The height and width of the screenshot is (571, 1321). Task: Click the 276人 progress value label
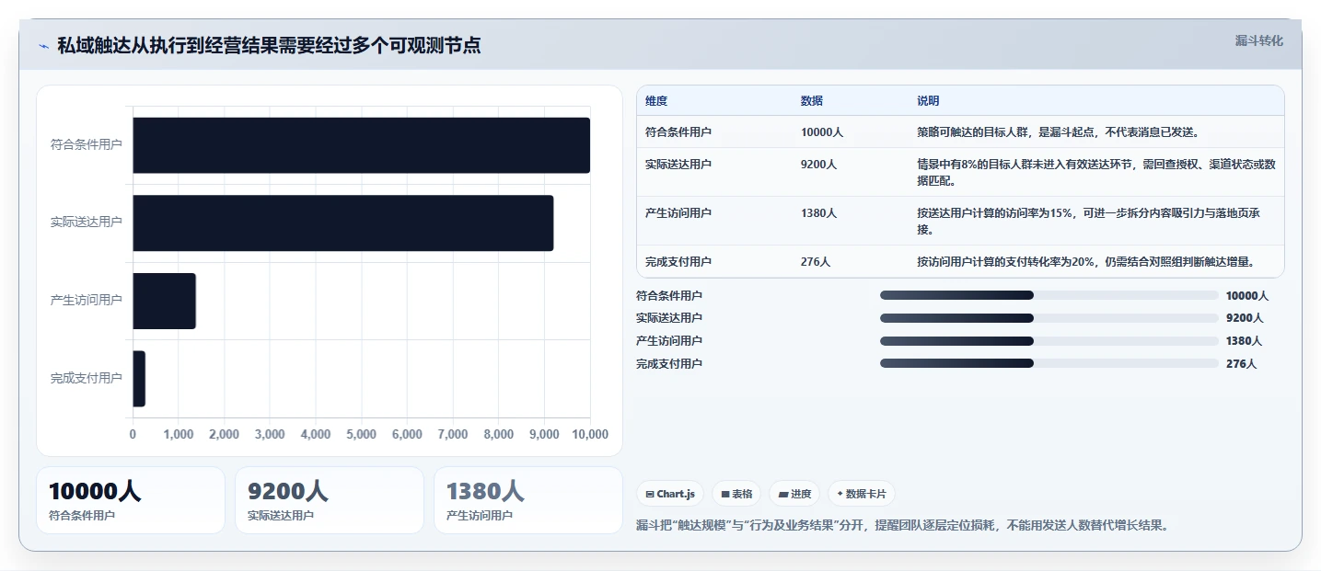click(x=1241, y=363)
